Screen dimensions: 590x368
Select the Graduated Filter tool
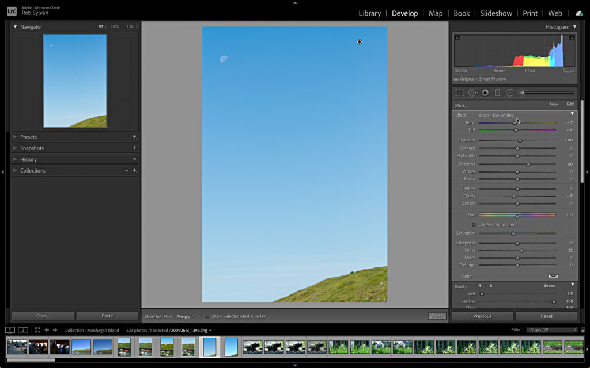(497, 93)
